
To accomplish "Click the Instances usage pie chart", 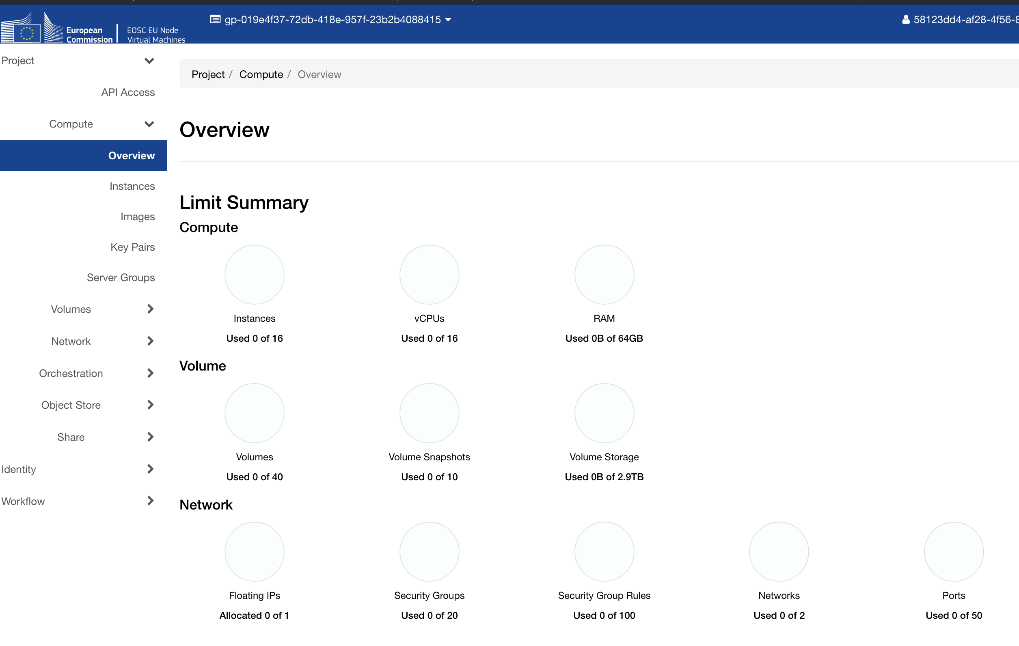I will point(254,275).
